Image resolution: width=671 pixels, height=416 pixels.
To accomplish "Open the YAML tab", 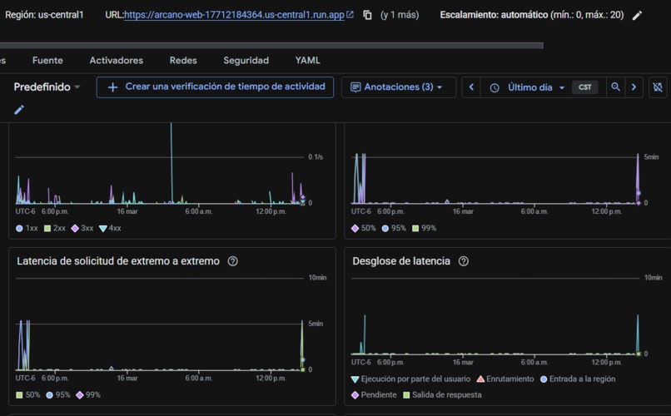I will [x=308, y=60].
